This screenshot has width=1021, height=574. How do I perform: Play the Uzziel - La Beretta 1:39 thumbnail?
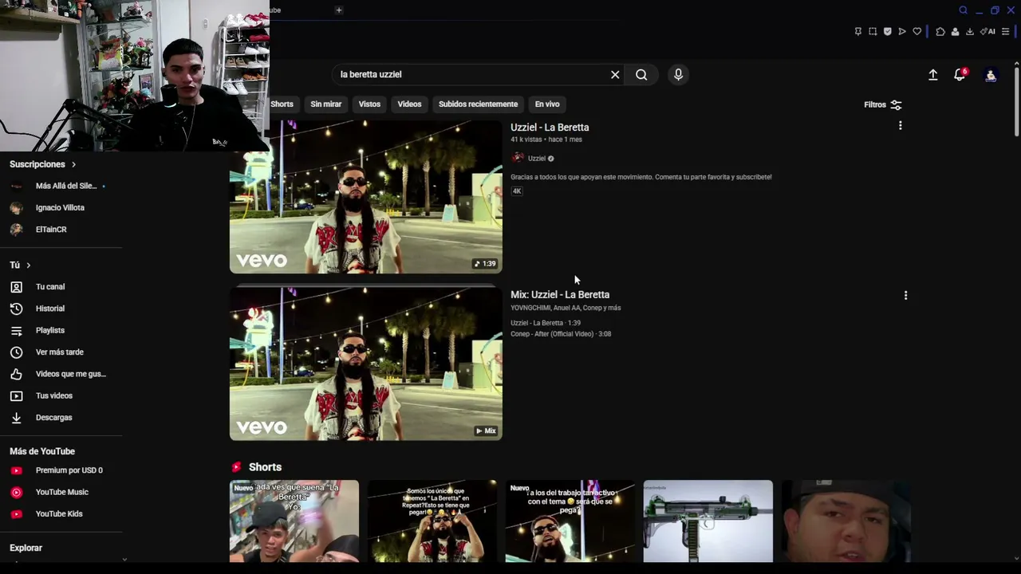tap(366, 197)
